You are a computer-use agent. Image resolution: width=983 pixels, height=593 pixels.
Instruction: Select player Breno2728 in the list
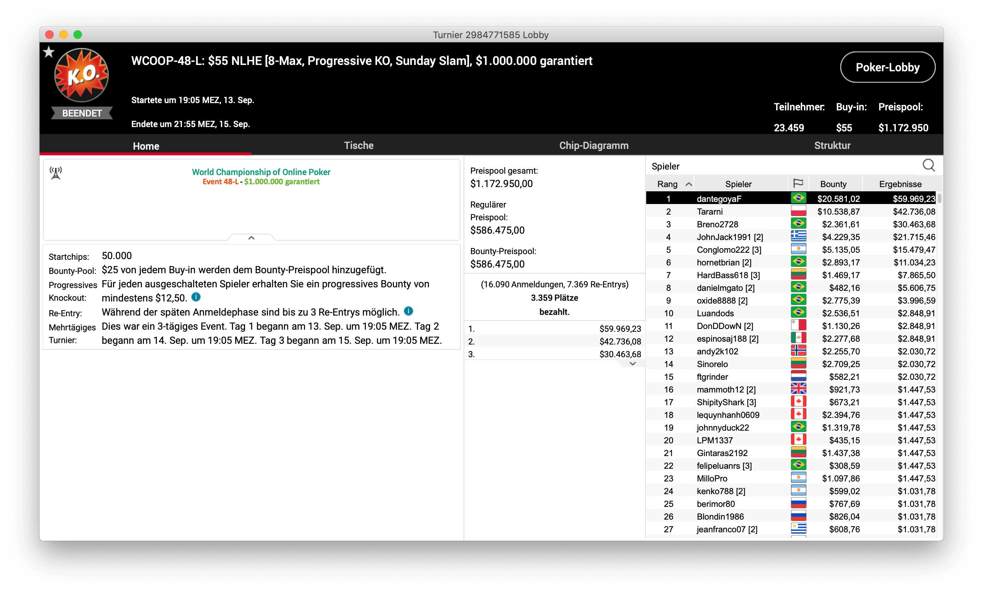[717, 224]
